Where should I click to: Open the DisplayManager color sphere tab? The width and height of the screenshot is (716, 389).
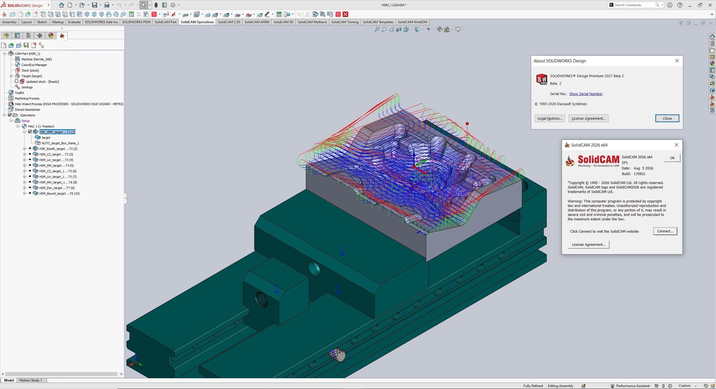pos(51,36)
